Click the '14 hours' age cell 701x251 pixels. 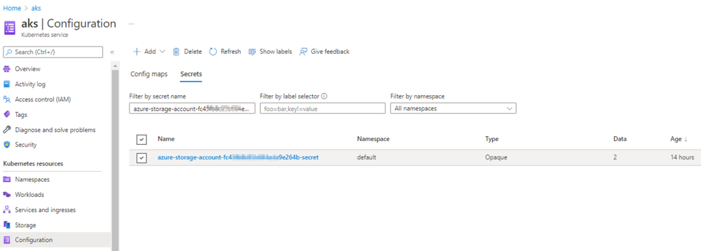point(682,158)
